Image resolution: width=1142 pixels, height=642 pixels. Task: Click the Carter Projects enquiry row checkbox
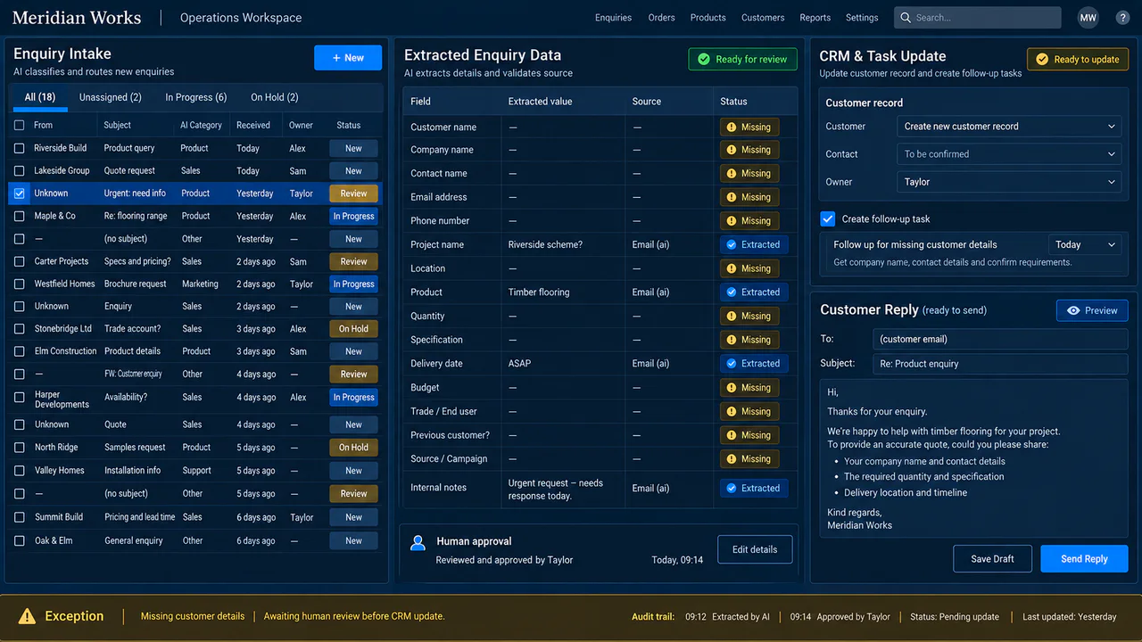click(20, 262)
